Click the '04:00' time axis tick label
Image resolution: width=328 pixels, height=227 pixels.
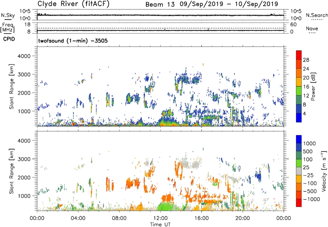pos(78,218)
